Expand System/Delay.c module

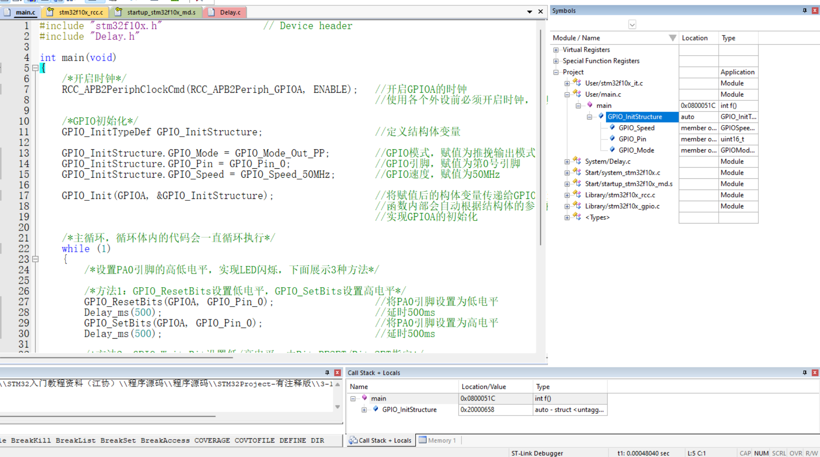pyautogui.click(x=567, y=162)
